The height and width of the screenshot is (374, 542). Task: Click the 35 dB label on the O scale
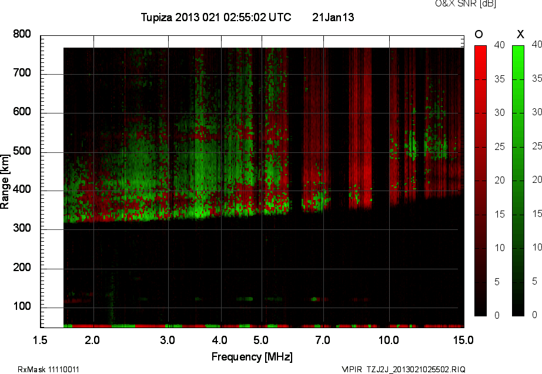click(x=500, y=79)
